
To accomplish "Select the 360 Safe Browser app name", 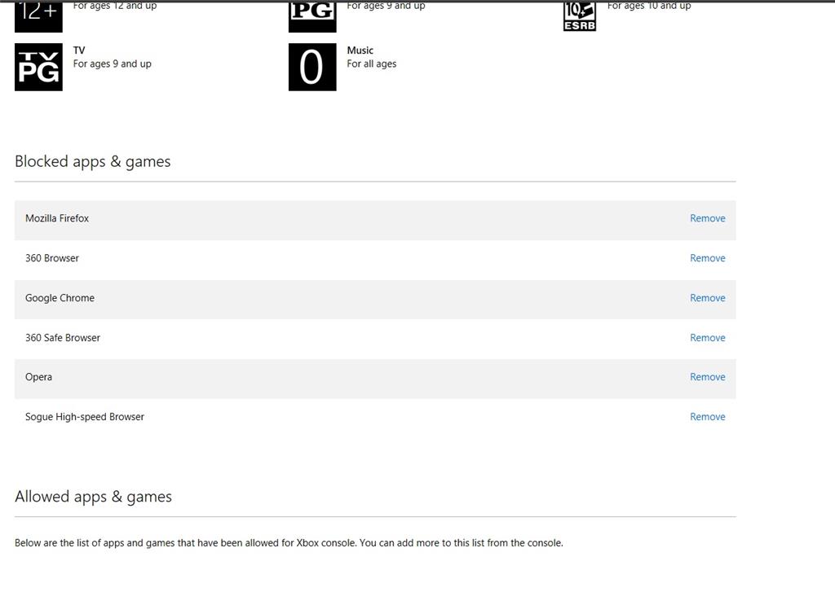I will point(63,338).
